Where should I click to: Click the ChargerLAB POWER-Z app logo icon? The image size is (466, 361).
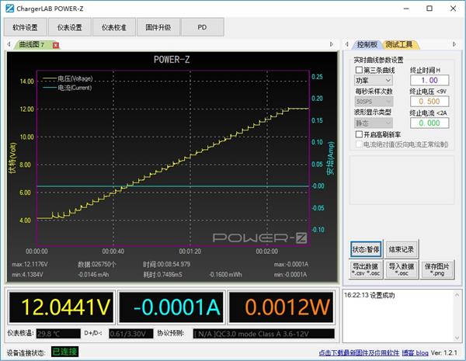[10, 9]
